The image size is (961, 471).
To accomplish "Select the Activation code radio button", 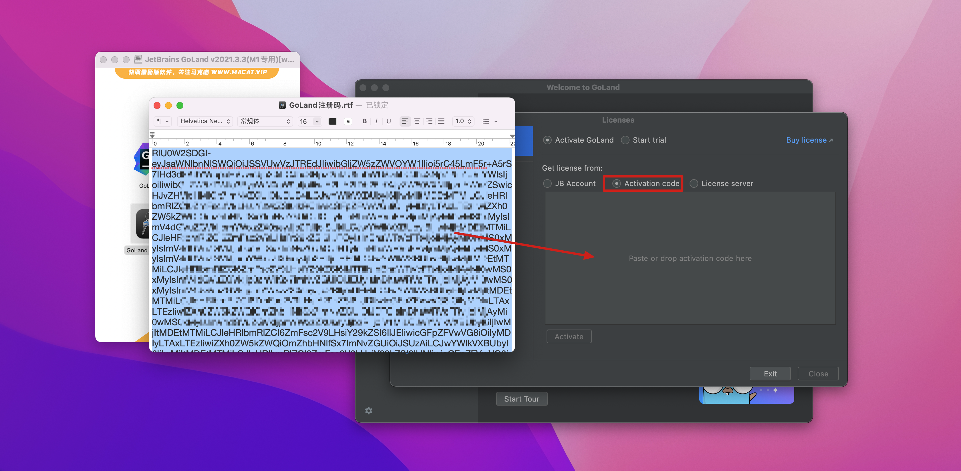I will [x=616, y=183].
